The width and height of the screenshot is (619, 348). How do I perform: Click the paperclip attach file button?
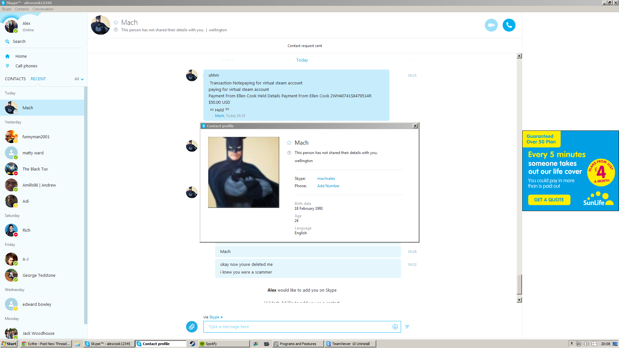click(x=192, y=327)
